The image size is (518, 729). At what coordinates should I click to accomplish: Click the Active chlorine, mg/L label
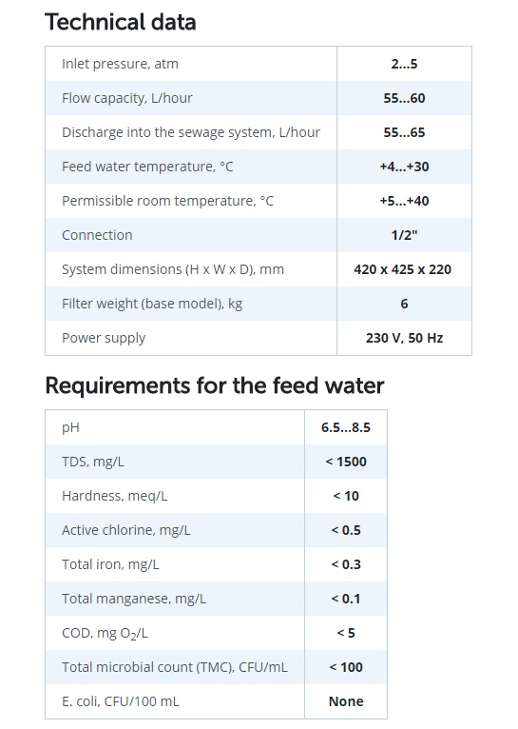[x=125, y=530]
